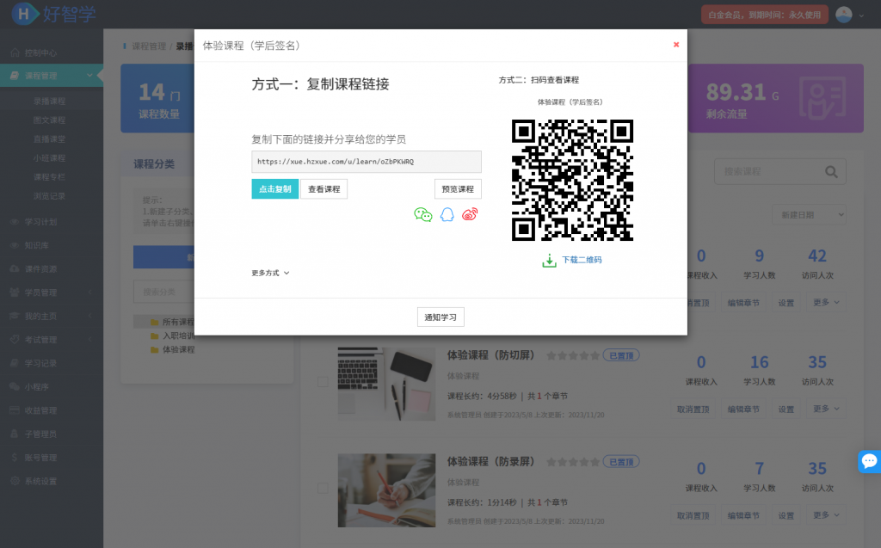Open 学习记录 in the sidebar
The height and width of the screenshot is (548, 881).
point(40,363)
